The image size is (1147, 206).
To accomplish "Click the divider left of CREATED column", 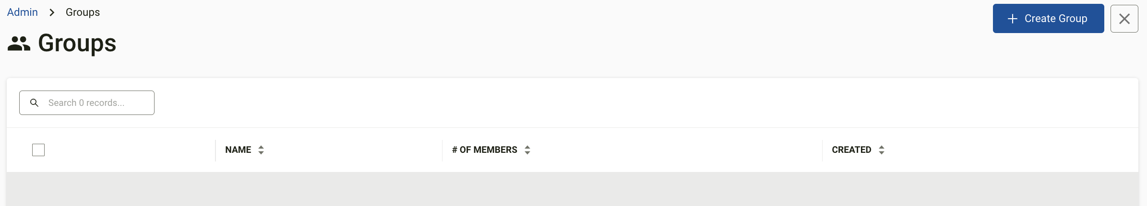I will tap(822, 150).
